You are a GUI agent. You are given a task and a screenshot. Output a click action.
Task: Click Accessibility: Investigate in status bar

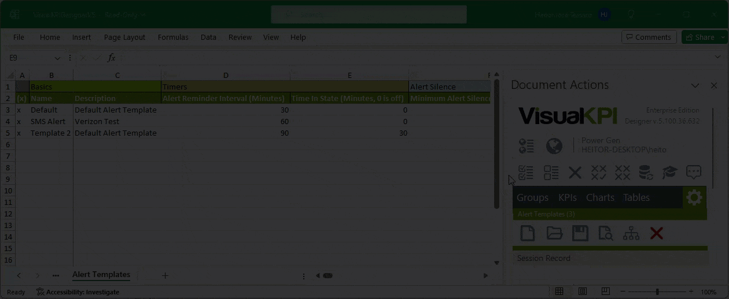point(78,292)
